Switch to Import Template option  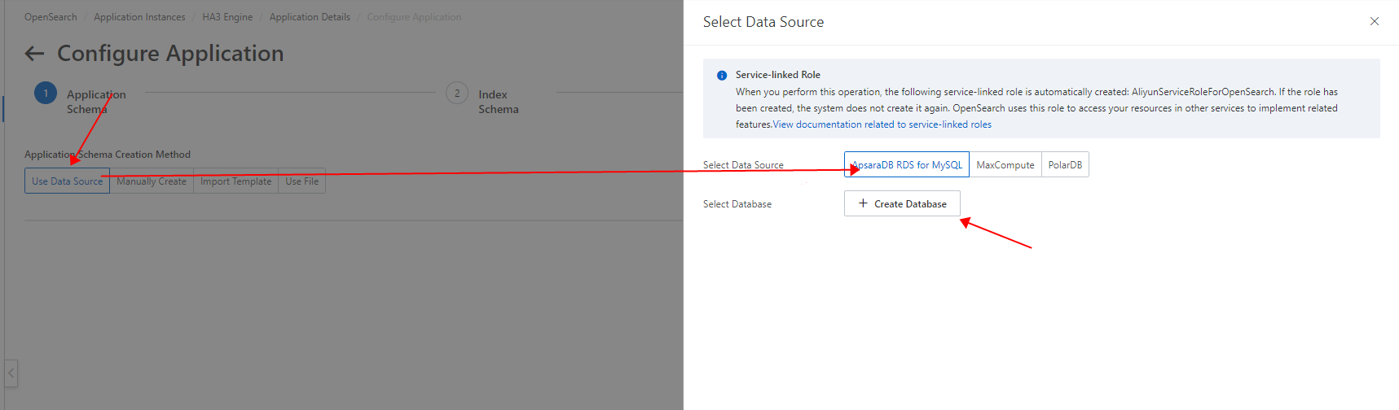pyautogui.click(x=235, y=181)
